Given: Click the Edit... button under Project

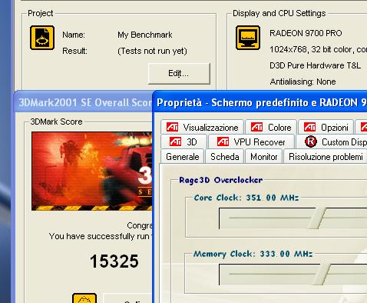Looking at the screenshot, I should click(179, 74).
